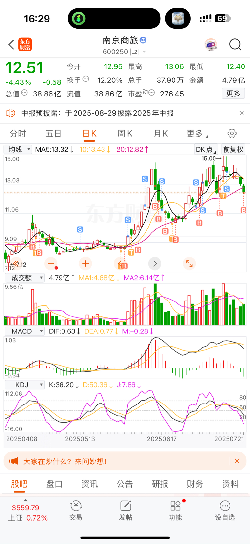Image resolution: width=250 pixels, height=544 pixels.
Task: Tap the verified badge beside 南京商旅
Action: (143, 40)
